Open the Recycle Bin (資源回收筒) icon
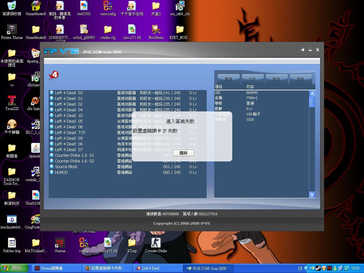 pyautogui.click(x=12, y=7)
